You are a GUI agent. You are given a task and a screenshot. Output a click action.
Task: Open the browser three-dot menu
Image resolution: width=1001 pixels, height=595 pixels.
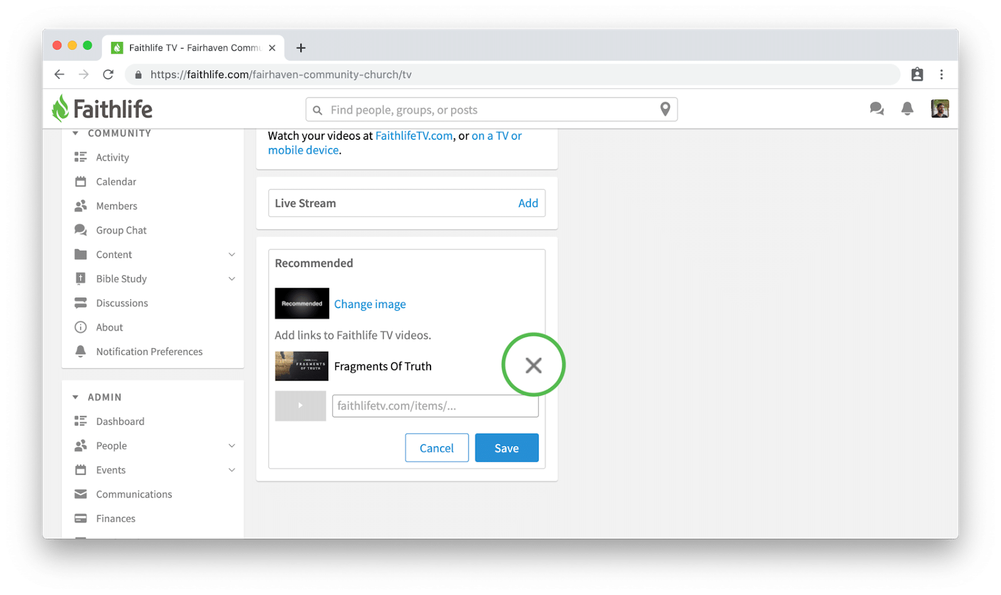click(x=942, y=74)
